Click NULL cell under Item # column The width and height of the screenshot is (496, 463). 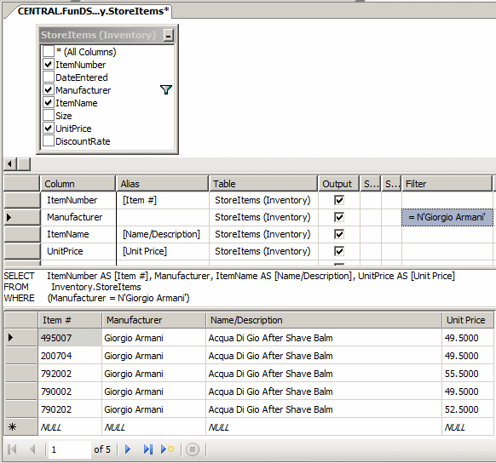[70, 427]
